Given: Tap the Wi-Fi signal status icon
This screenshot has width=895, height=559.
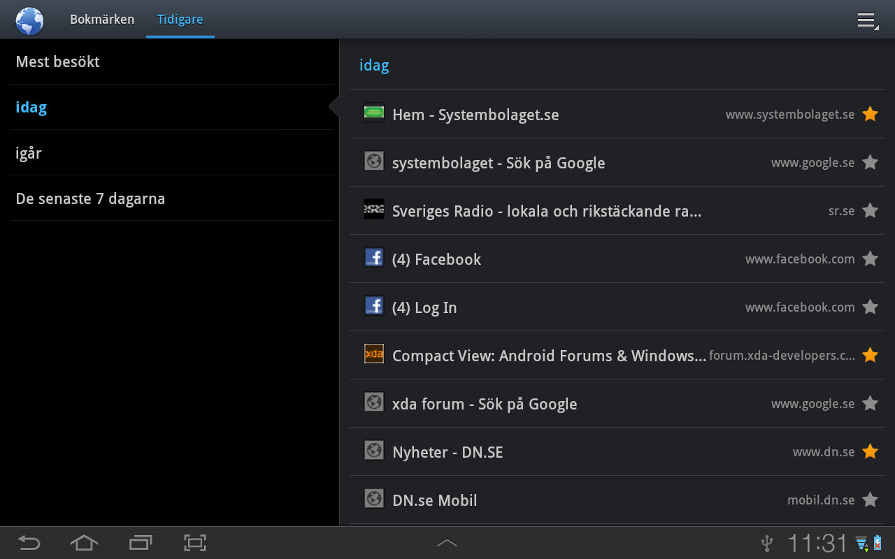Looking at the screenshot, I should 861,543.
